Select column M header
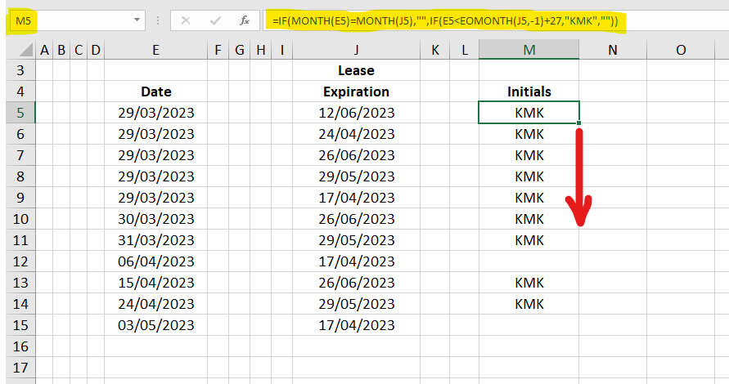 [529, 50]
